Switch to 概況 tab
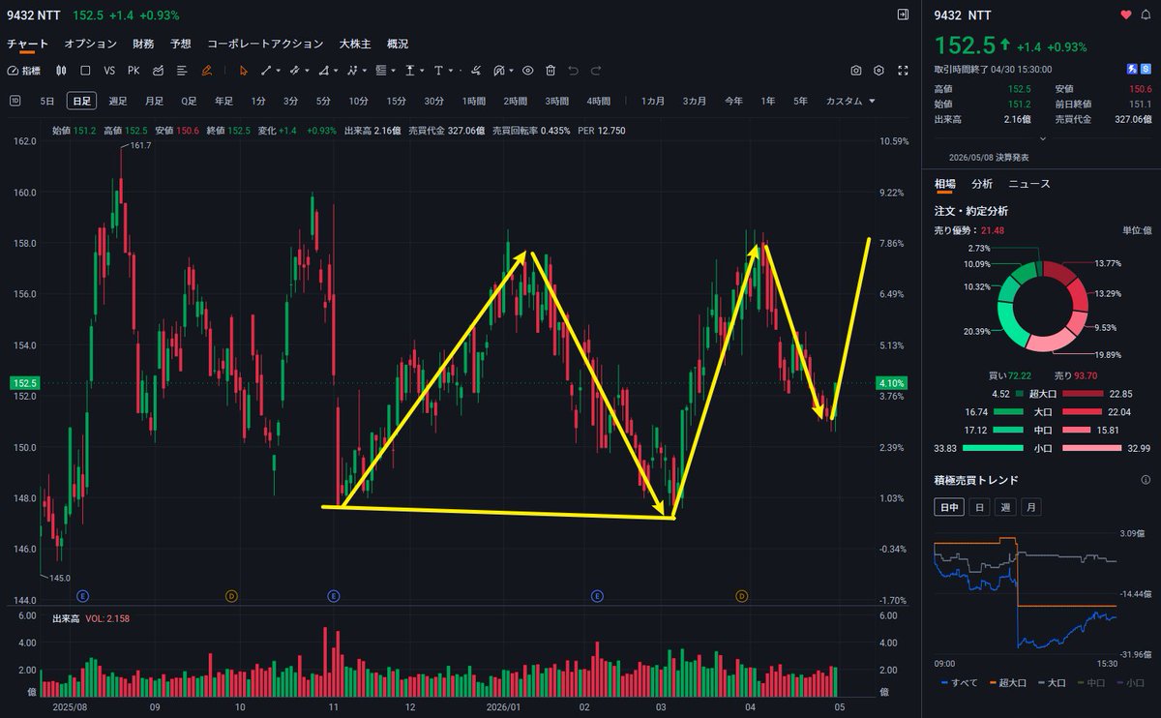Image resolution: width=1161 pixels, height=718 pixels. point(398,44)
